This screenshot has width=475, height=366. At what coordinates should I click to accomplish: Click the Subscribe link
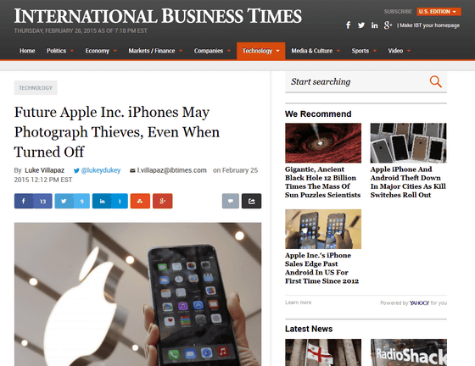point(398,12)
